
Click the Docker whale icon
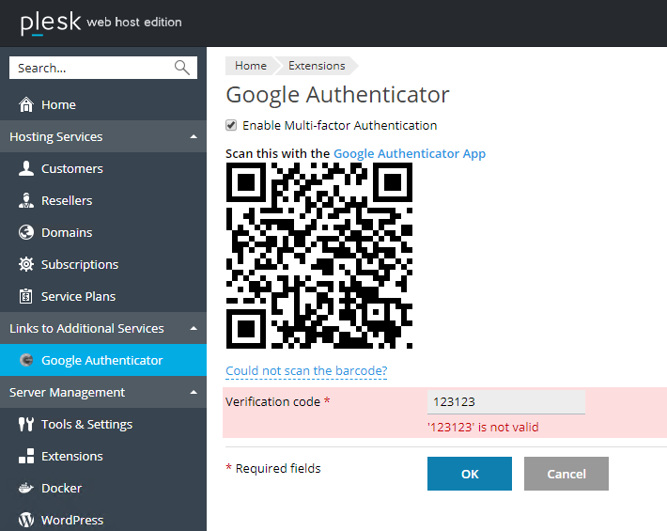(26, 488)
